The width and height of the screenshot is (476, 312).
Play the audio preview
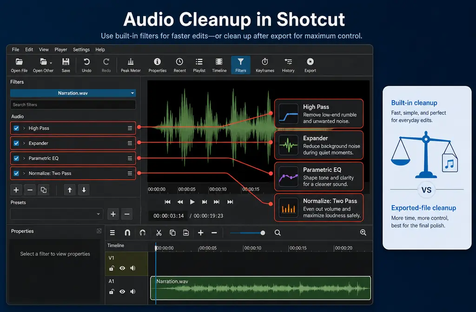click(192, 202)
